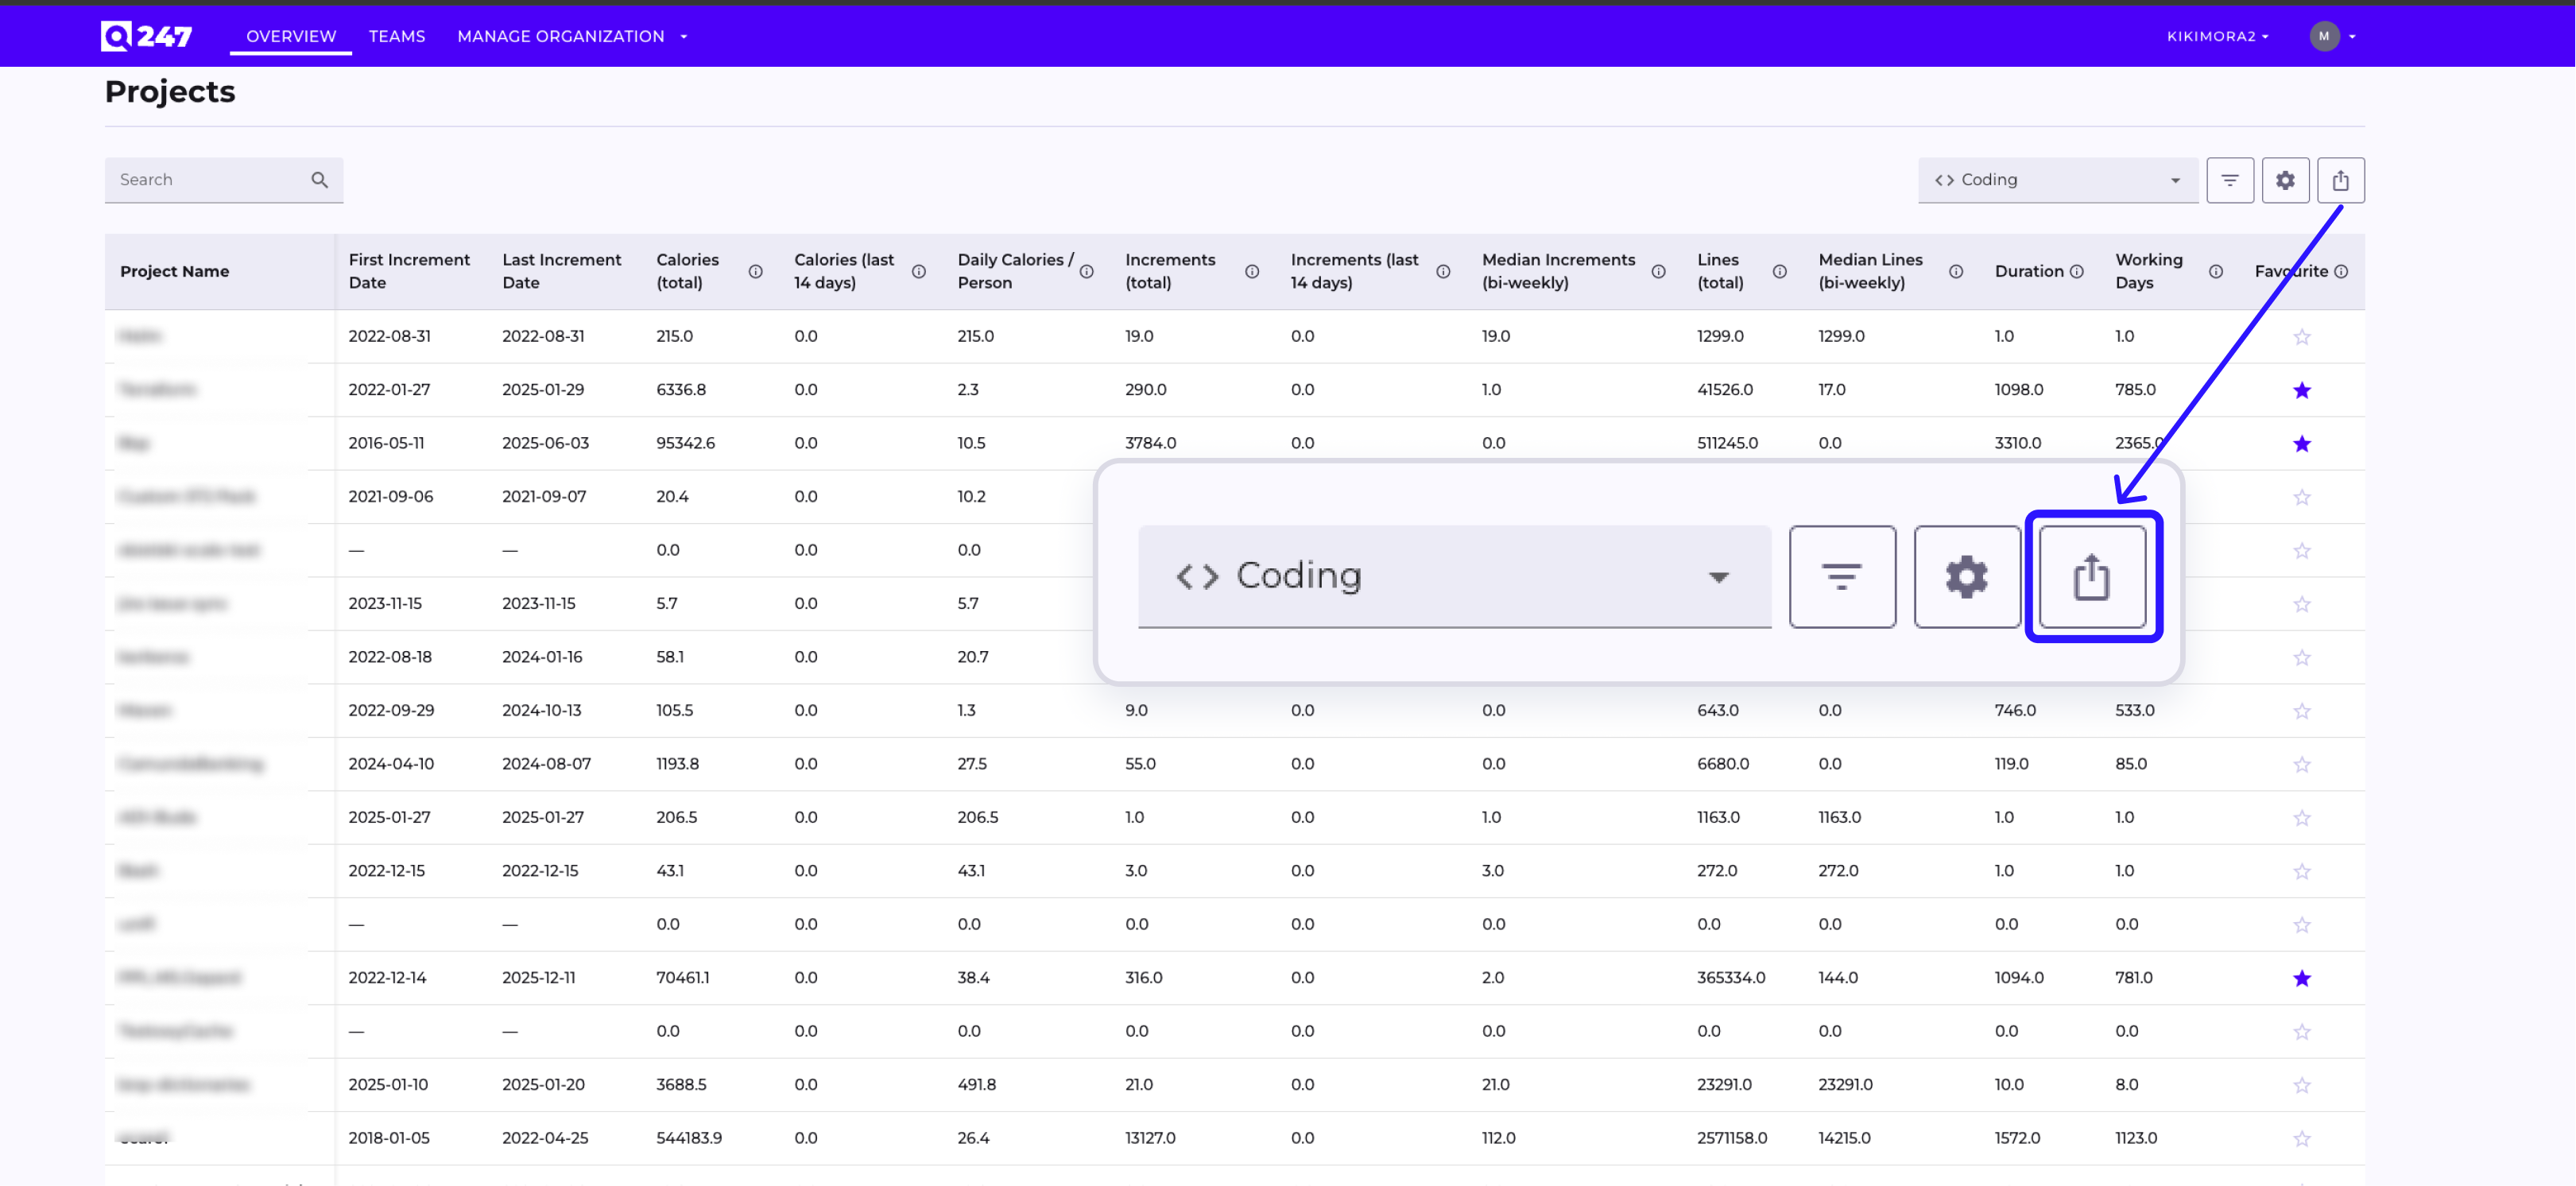Screen dimensions: 2576x1186
Task: Open the filter icon beside the Coding dropdown
Action: coord(2230,180)
